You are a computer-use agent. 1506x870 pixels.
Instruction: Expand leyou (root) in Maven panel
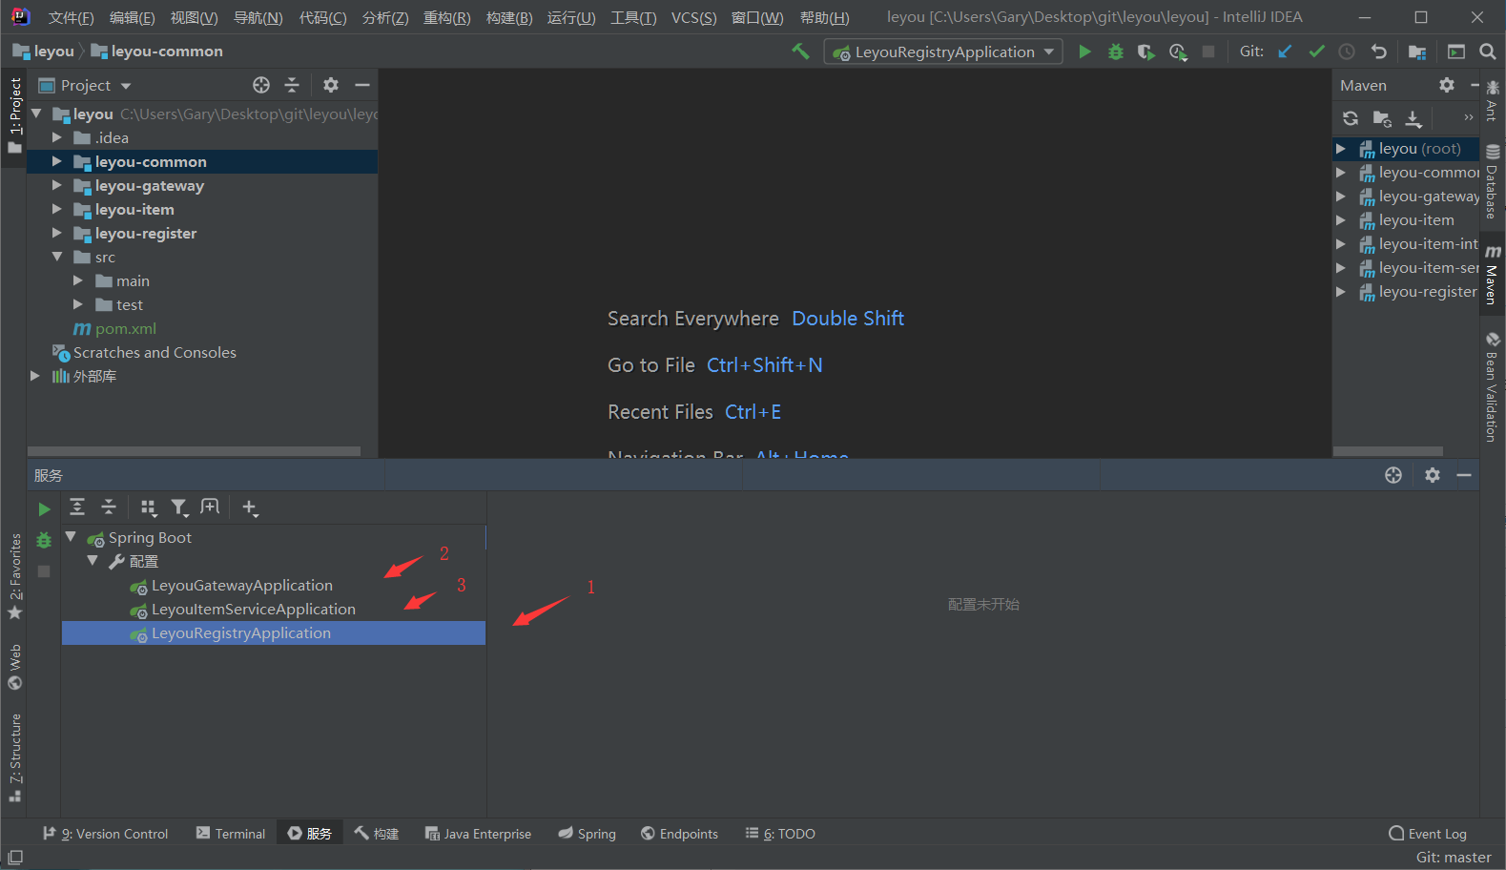click(1340, 148)
